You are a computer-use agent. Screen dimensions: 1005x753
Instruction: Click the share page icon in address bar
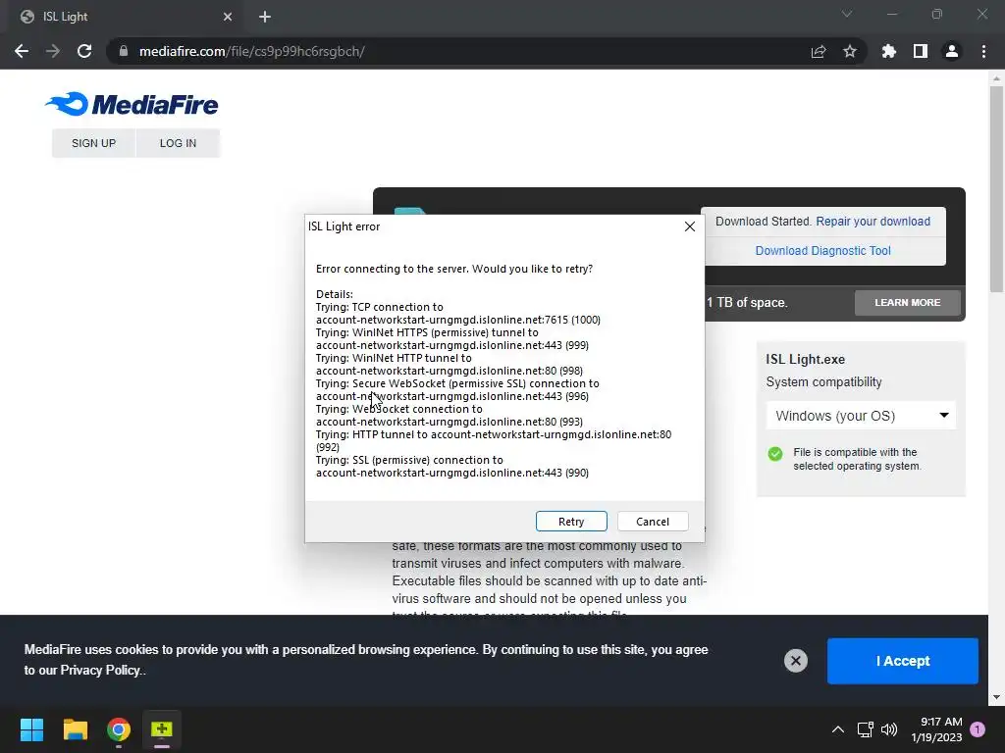tap(819, 51)
